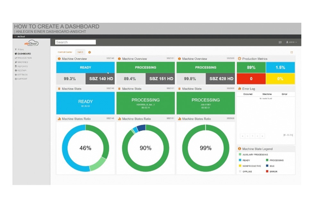This screenshot has width=314, height=209.
Task: Click the green 89% Production Metrics tile
Action: click(x=251, y=68)
